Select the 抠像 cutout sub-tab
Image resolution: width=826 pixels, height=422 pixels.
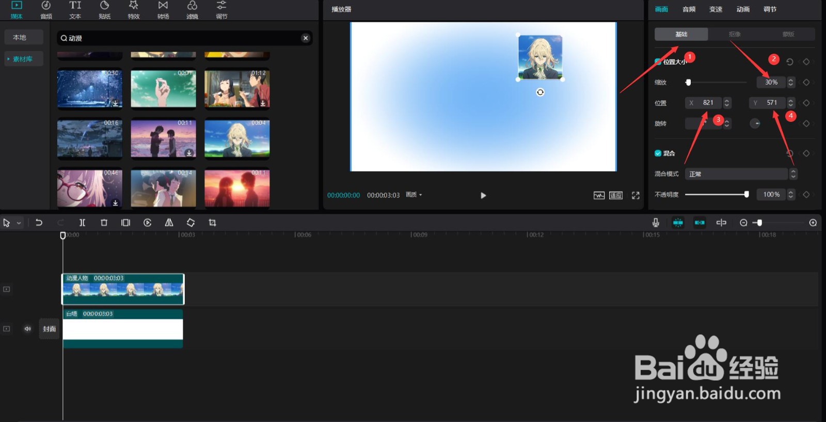point(735,34)
